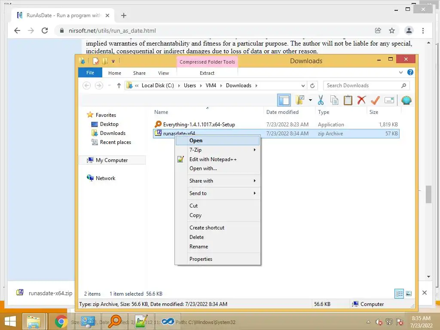Choose Edit with Notepad++
This screenshot has width=440, height=330.
tap(218, 159)
